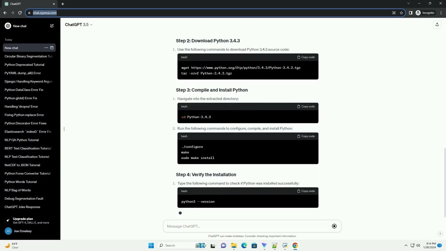Screen dimensions: 446x251
Task: Open Circular Binary Segmentation chat
Action: pos(29,56)
